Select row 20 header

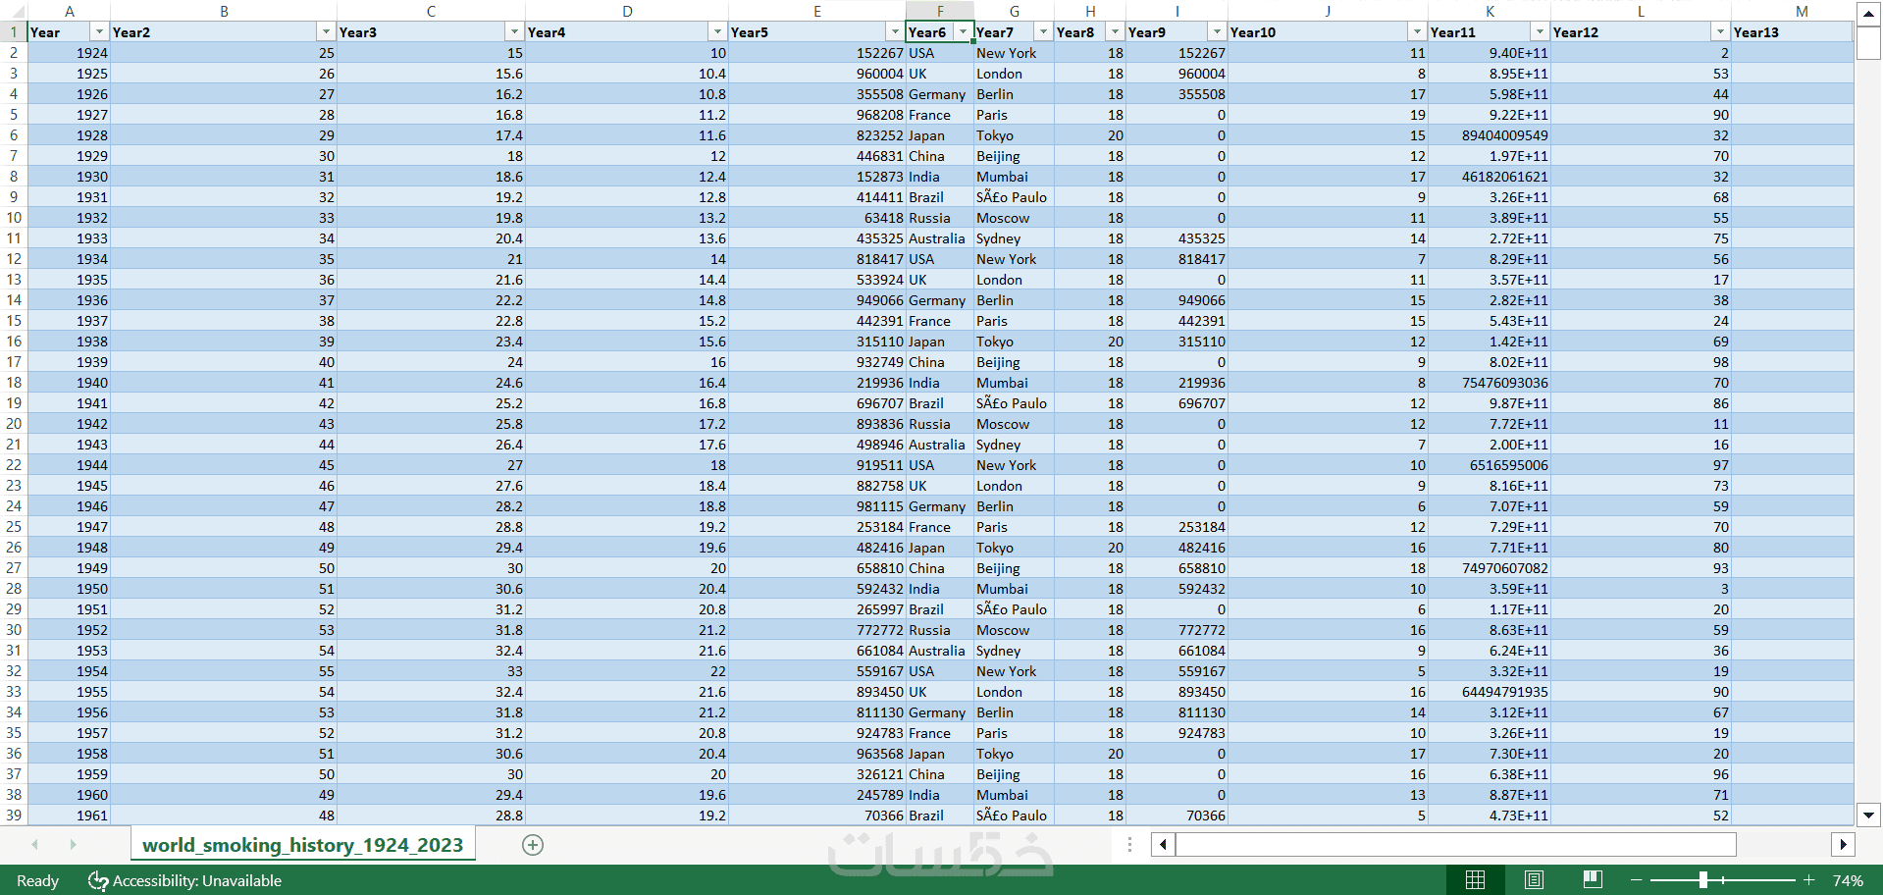click(14, 424)
